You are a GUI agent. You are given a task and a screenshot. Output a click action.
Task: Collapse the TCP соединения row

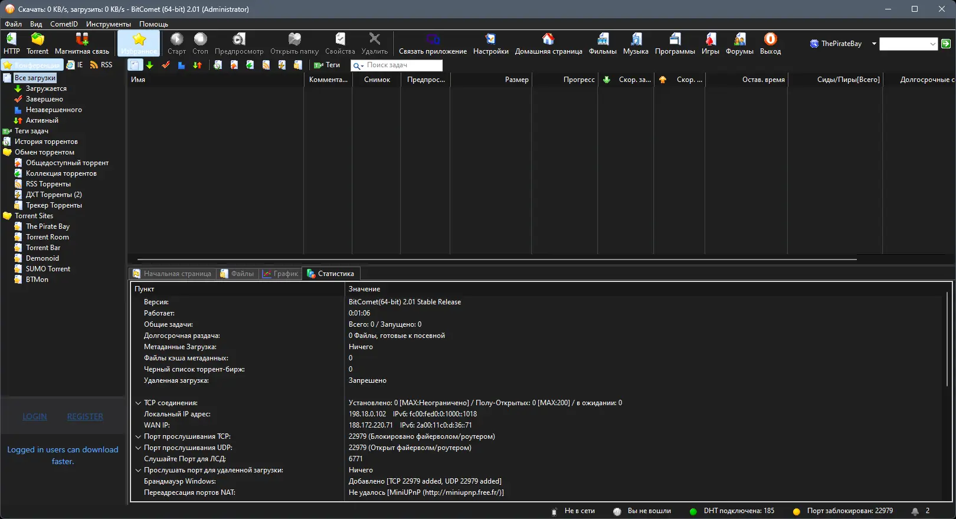point(138,403)
